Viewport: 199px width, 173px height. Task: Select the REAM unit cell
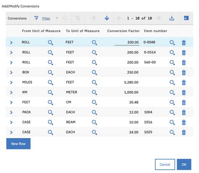pyautogui.click(x=71, y=122)
